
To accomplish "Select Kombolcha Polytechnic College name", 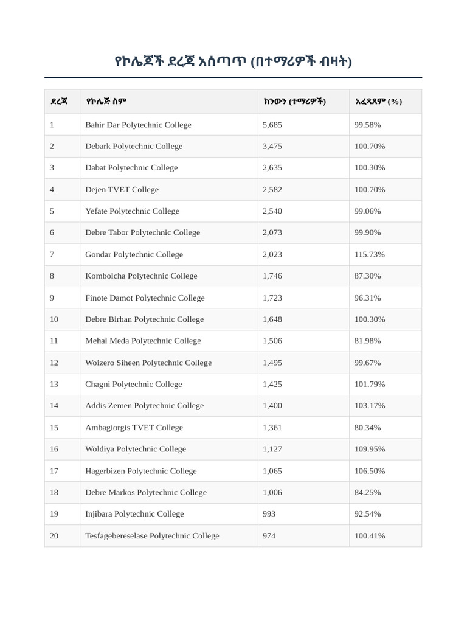I will point(141,276).
